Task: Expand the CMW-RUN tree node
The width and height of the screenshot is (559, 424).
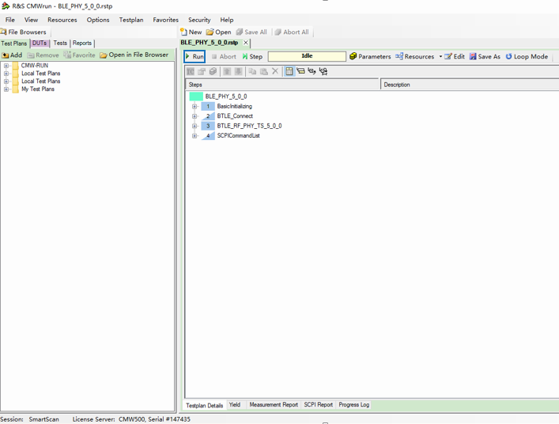Action: (x=6, y=66)
